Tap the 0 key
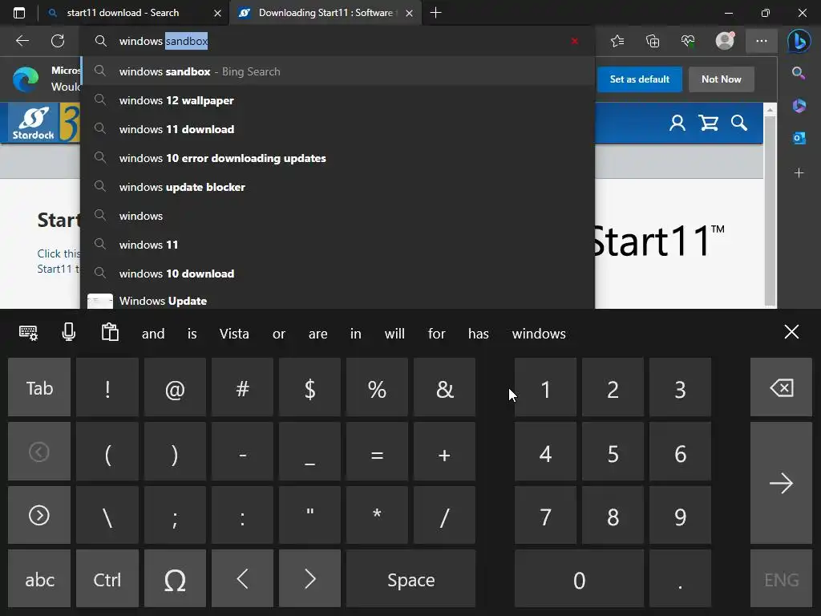The width and height of the screenshot is (821, 616). pos(579,579)
